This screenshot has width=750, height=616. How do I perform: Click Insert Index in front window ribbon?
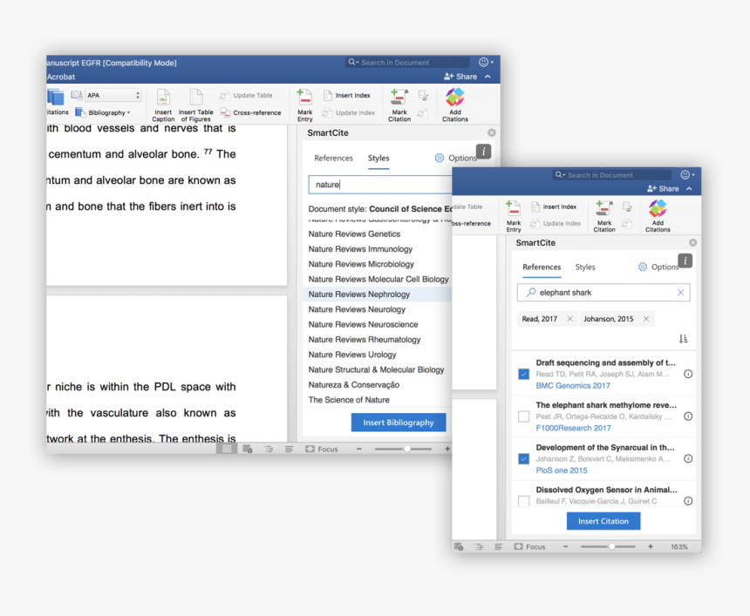[x=554, y=206]
